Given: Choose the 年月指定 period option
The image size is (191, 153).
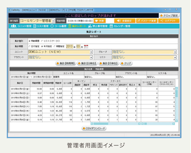Looking at the screenshot, I should coord(42,46).
